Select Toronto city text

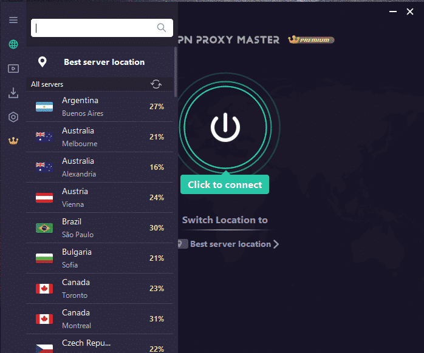pyautogui.click(x=75, y=295)
